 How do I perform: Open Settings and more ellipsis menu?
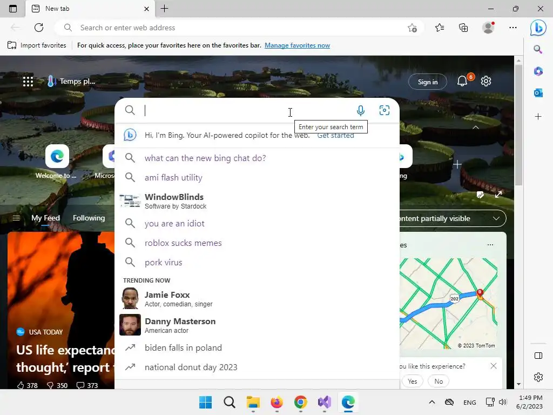coord(513,28)
